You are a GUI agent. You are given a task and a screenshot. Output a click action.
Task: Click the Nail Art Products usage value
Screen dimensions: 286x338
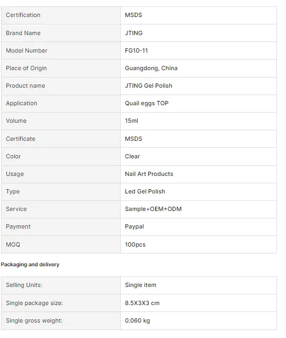point(149,174)
